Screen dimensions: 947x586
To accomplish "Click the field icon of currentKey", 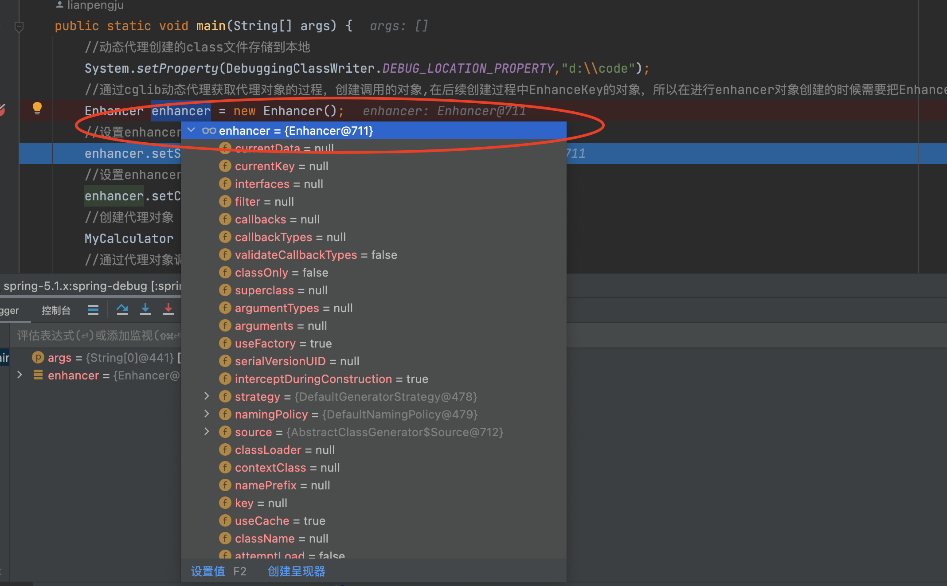I will coord(225,166).
